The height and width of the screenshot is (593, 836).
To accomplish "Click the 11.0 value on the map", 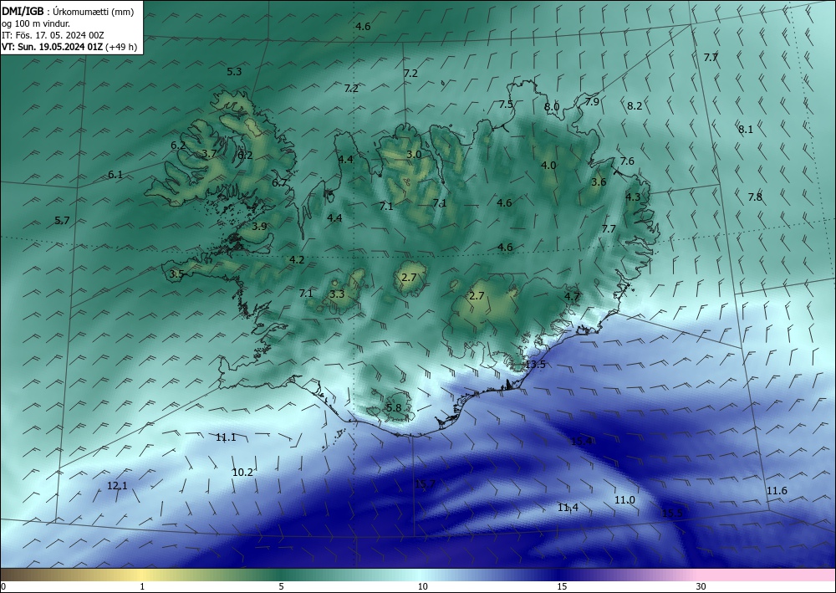I will coord(624,499).
